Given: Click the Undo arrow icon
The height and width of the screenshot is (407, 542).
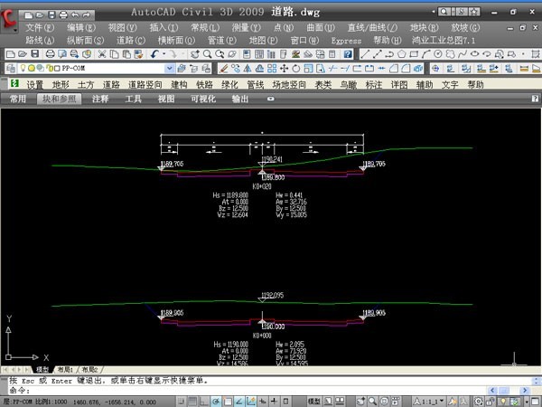Looking at the screenshot, I should 154,54.
